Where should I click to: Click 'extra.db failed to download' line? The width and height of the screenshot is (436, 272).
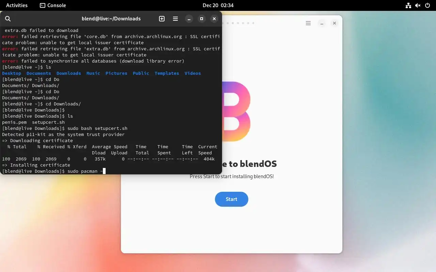(x=42, y=30)
